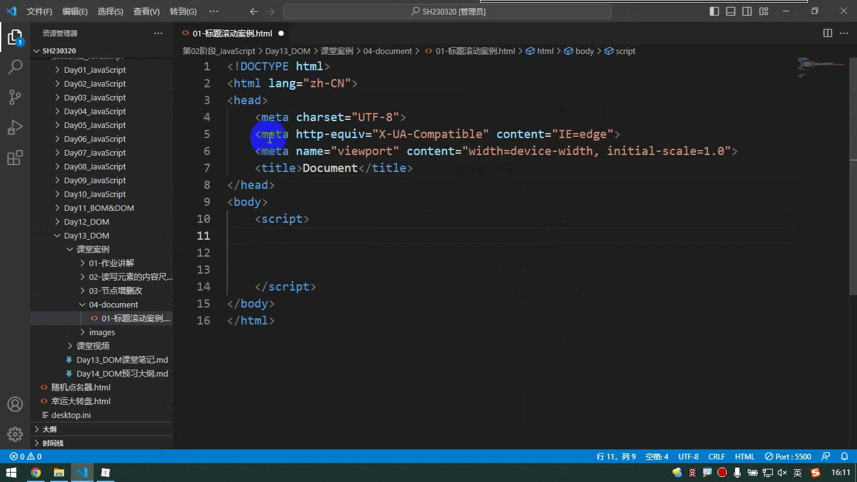Click the HTML language mode button
Viewport: 857px width, 482px height.
[745, 456]
